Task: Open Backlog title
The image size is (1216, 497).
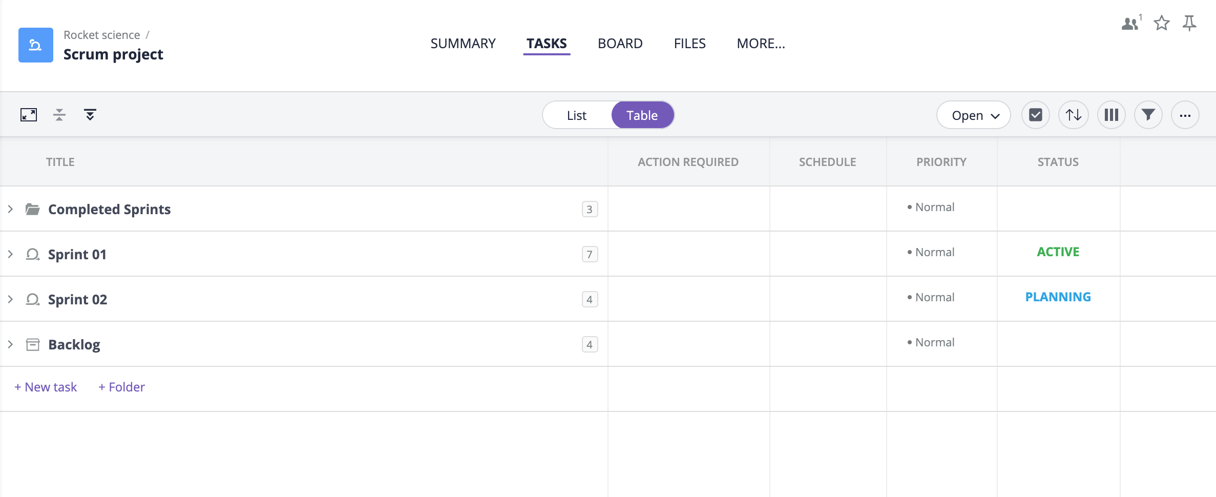Action: click(74, 344)
